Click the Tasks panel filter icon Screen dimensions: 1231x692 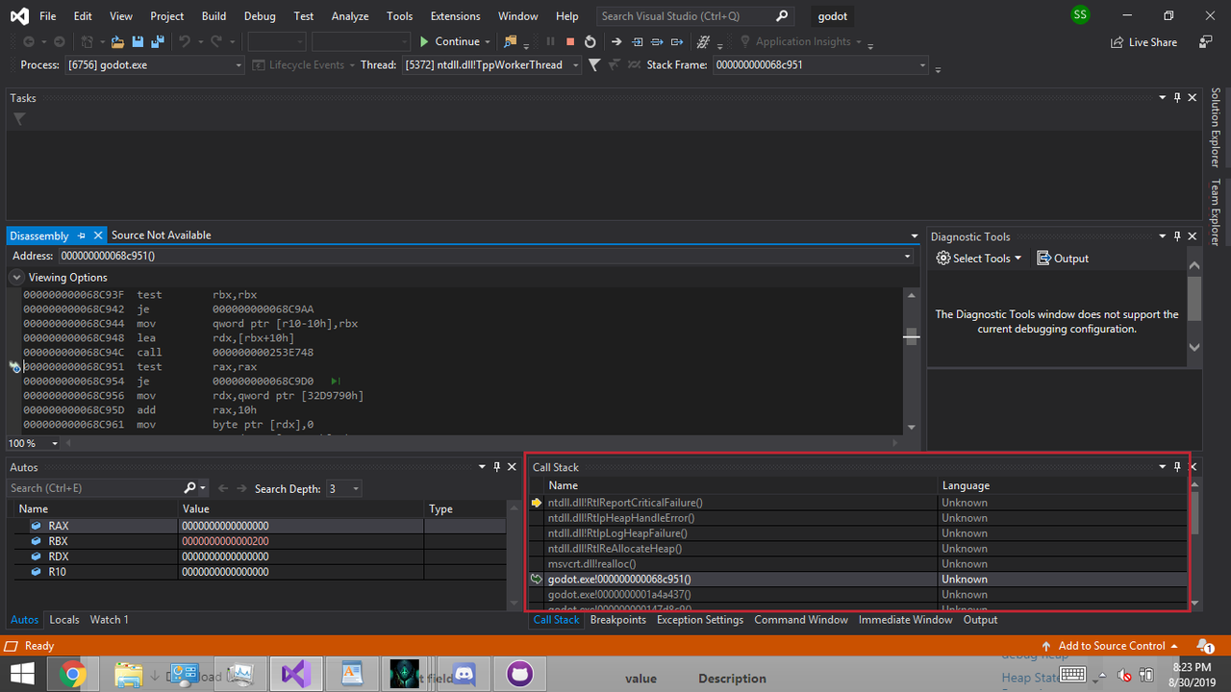pyautogui.click(x=19, y=119)
